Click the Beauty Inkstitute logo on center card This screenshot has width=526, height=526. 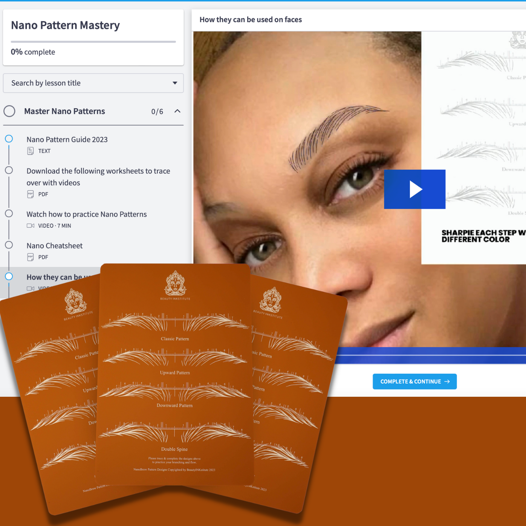click(175, 283)
